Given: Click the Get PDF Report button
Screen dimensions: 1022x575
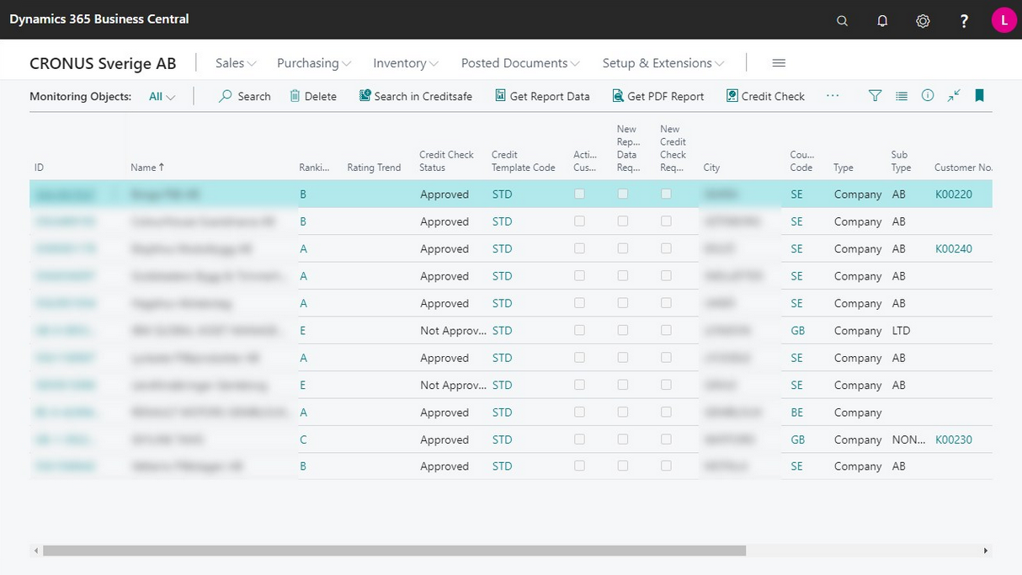Looking at the screenshot, I should coord(657,96).
